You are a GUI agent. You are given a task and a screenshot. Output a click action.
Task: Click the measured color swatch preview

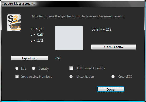(x=69, y=38)
